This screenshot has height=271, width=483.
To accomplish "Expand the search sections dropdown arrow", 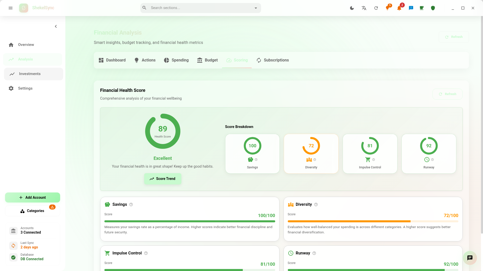I will click(256, 8).
